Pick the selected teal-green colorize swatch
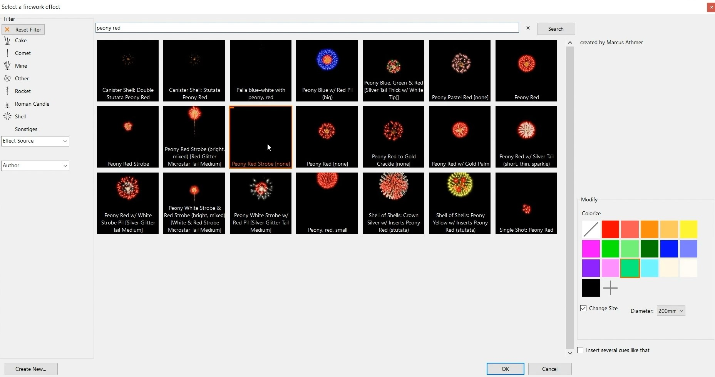The width and height of the screenshot is (715, 377). click(x=630, y=268)
